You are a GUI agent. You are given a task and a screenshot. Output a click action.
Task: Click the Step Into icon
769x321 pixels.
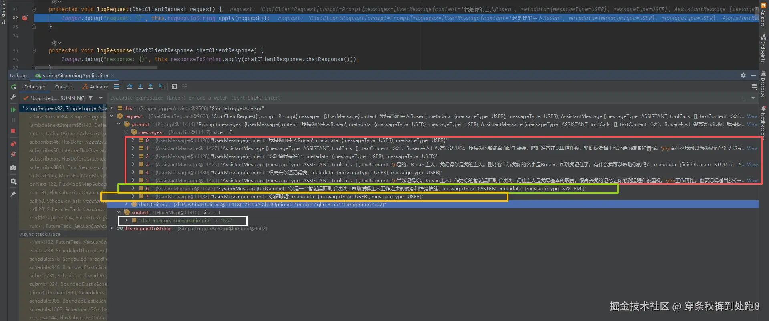point(140,86)
